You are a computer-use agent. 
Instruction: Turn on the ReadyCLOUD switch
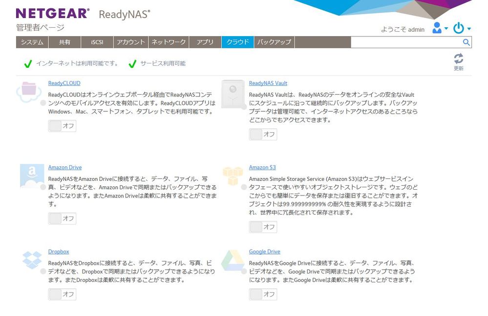[62, 126]
